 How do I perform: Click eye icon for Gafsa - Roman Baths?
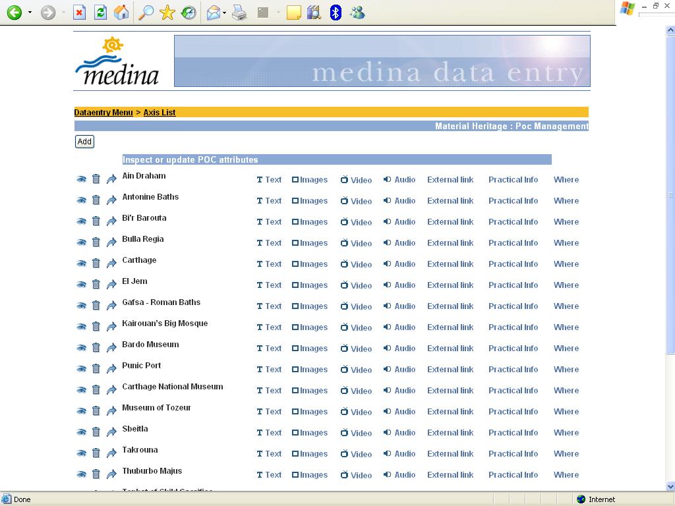pyautogui.click(x=81, y=306)
